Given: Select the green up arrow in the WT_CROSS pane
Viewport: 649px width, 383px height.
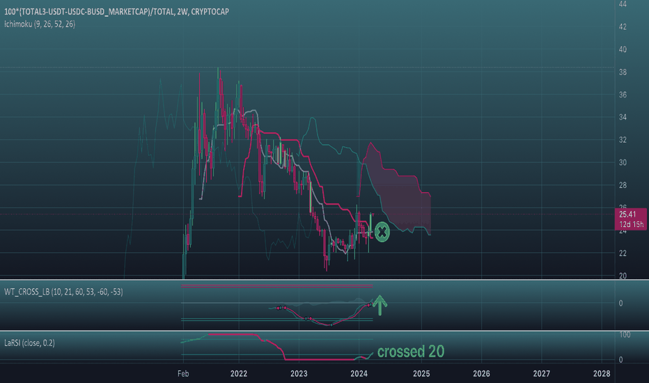Looking at the screenshot, I should (380, 306).
